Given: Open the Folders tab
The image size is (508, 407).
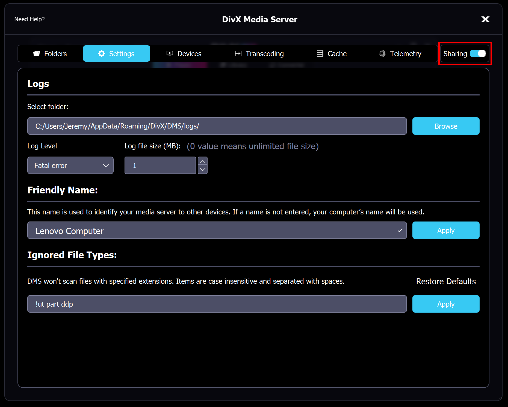Looking at the screenshot, I should click(50, 54).
